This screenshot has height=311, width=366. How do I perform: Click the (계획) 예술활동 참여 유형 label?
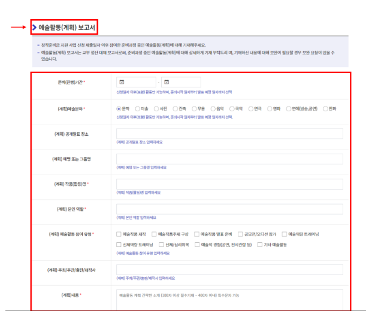tap(70, 234)
